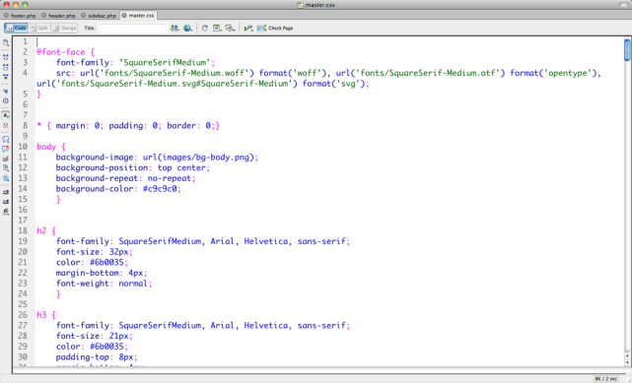Switch to the footer.php tab

pyautogui.click(x=23, y=16)
